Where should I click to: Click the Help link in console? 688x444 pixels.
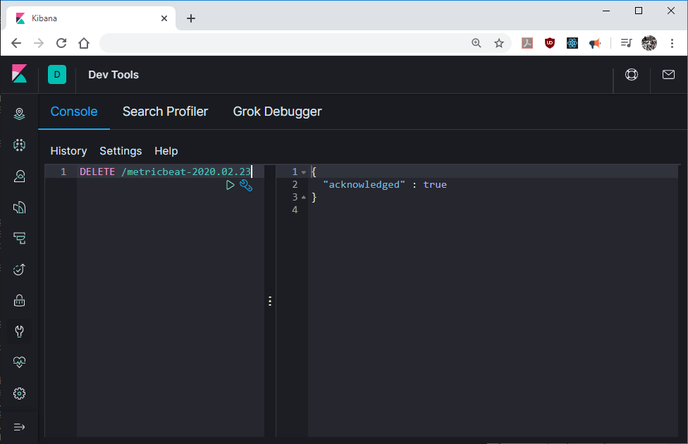(x=166, y=151)
